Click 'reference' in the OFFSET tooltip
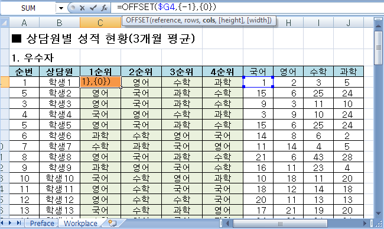Image resolution: width=384 pixels, height=229 pixels. point(167,20)
